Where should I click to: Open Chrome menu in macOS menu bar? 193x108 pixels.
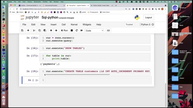(9, 2)
